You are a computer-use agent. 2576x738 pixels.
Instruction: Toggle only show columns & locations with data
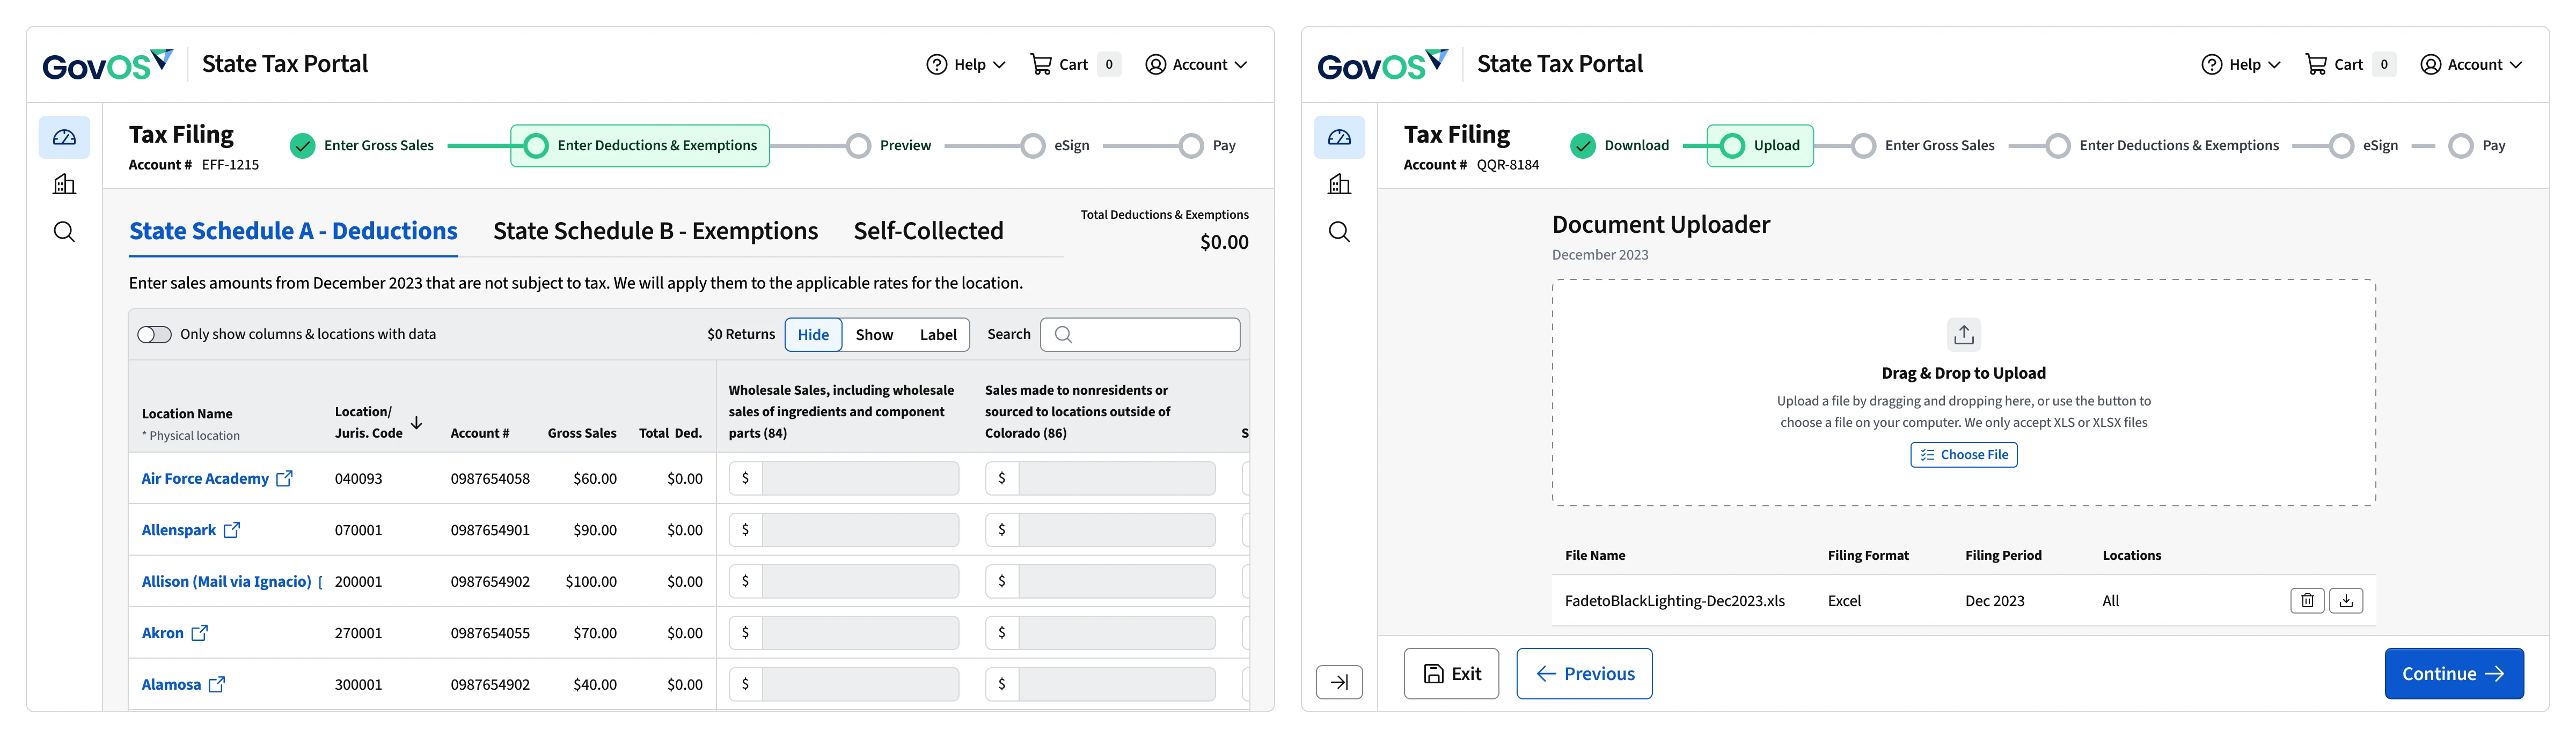154,334
